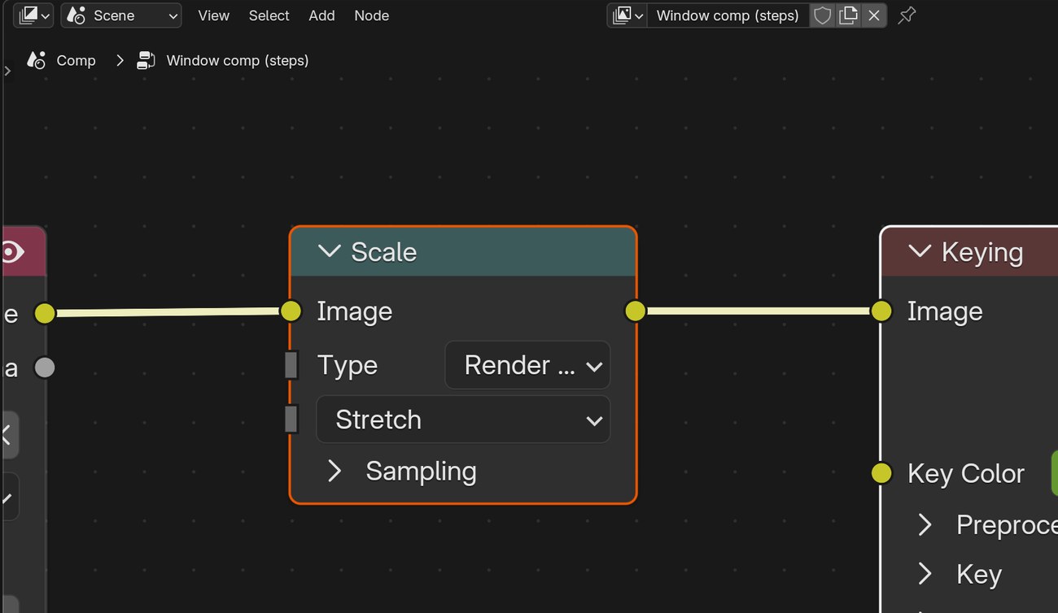The width and height of the screenshot is (1058, 613).
Task: Click Scale node Image output socket
Action: pos(635,311)
